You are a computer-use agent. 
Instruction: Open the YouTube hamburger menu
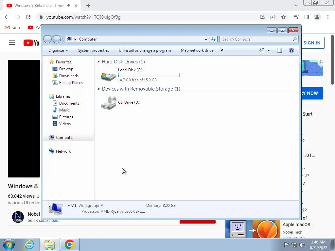pos(12,43)
